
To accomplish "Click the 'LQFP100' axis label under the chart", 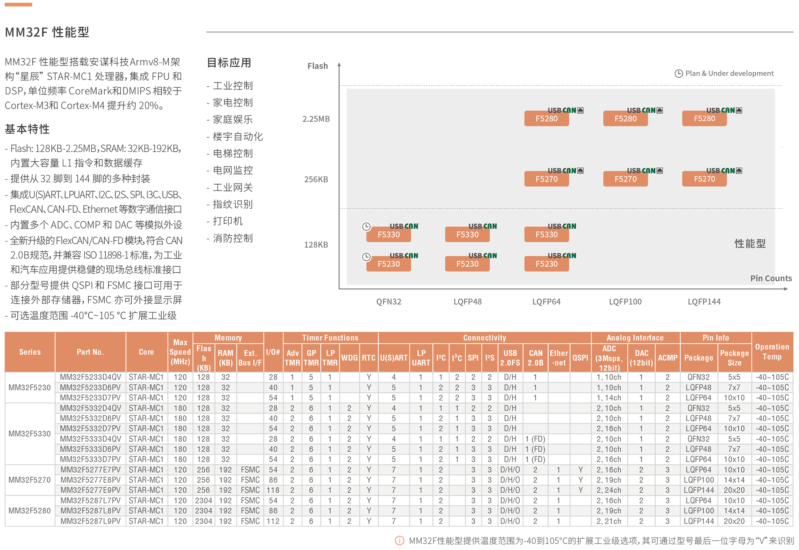I will (625, 301).
